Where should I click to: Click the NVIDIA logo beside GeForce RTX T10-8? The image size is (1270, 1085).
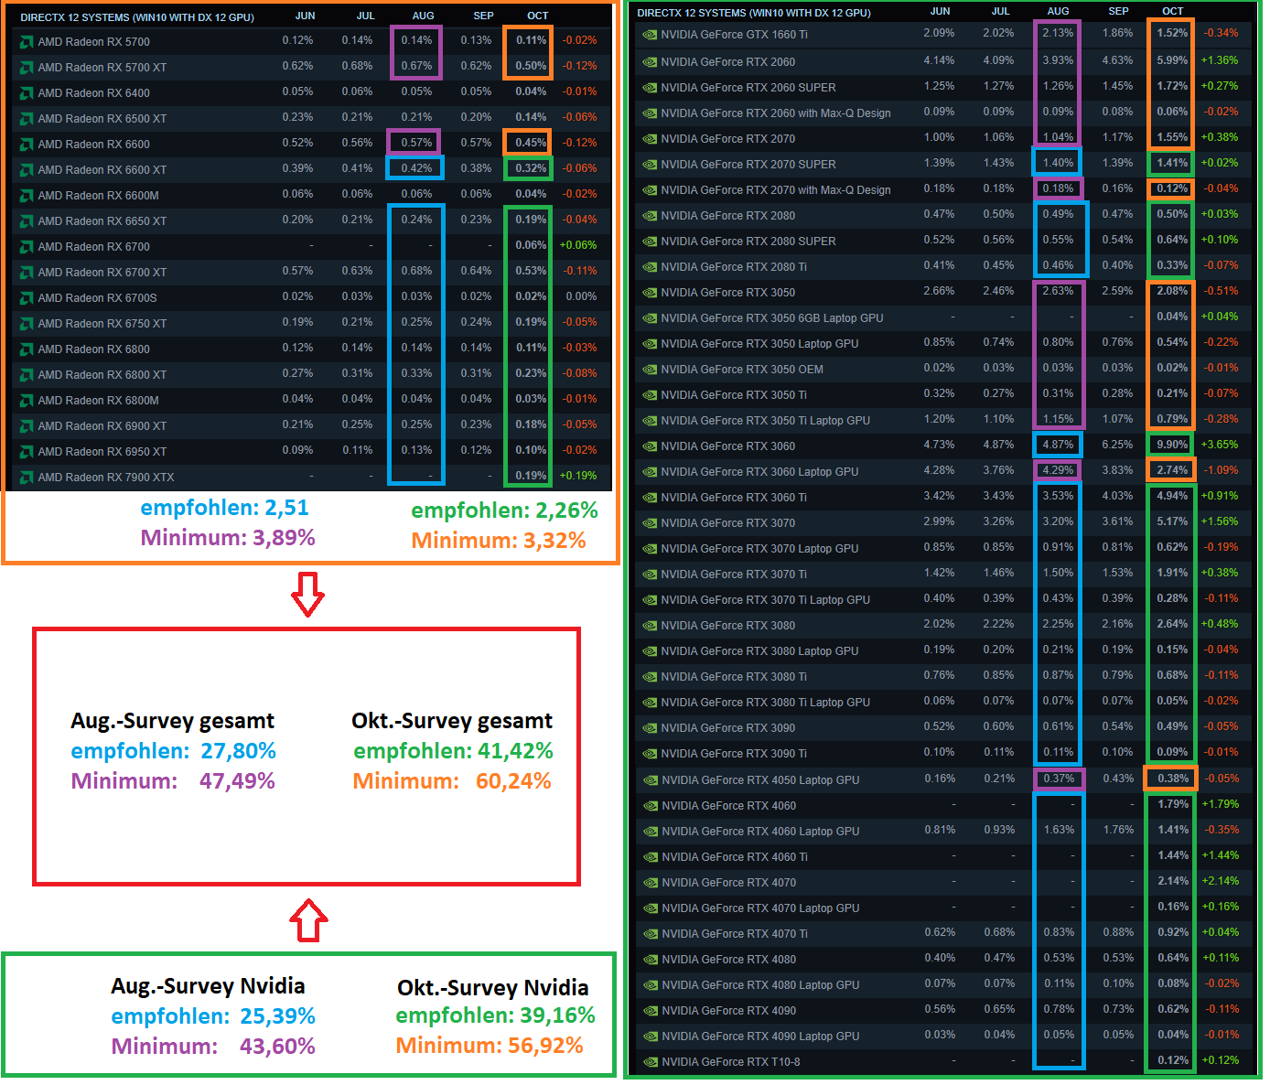[x=651, y=1062]
